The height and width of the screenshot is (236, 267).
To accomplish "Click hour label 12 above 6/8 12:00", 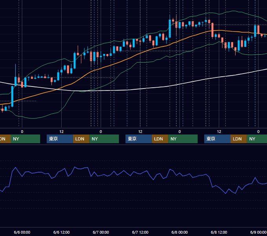I will tap(219, 132).
